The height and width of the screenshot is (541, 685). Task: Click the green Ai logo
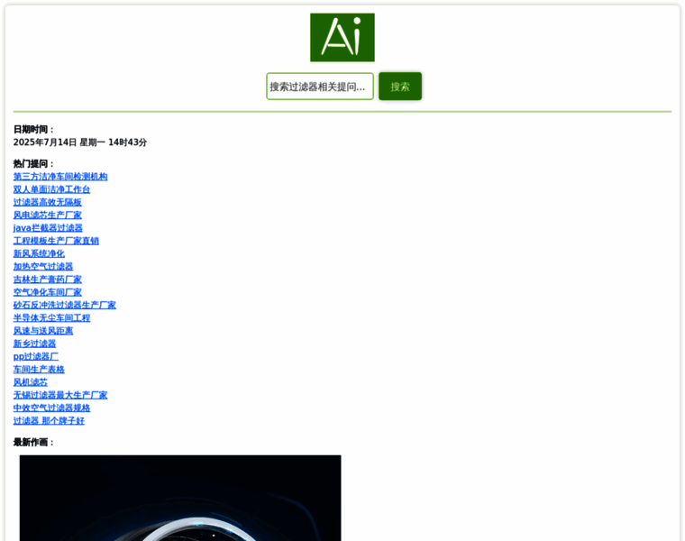click(342, 38)
